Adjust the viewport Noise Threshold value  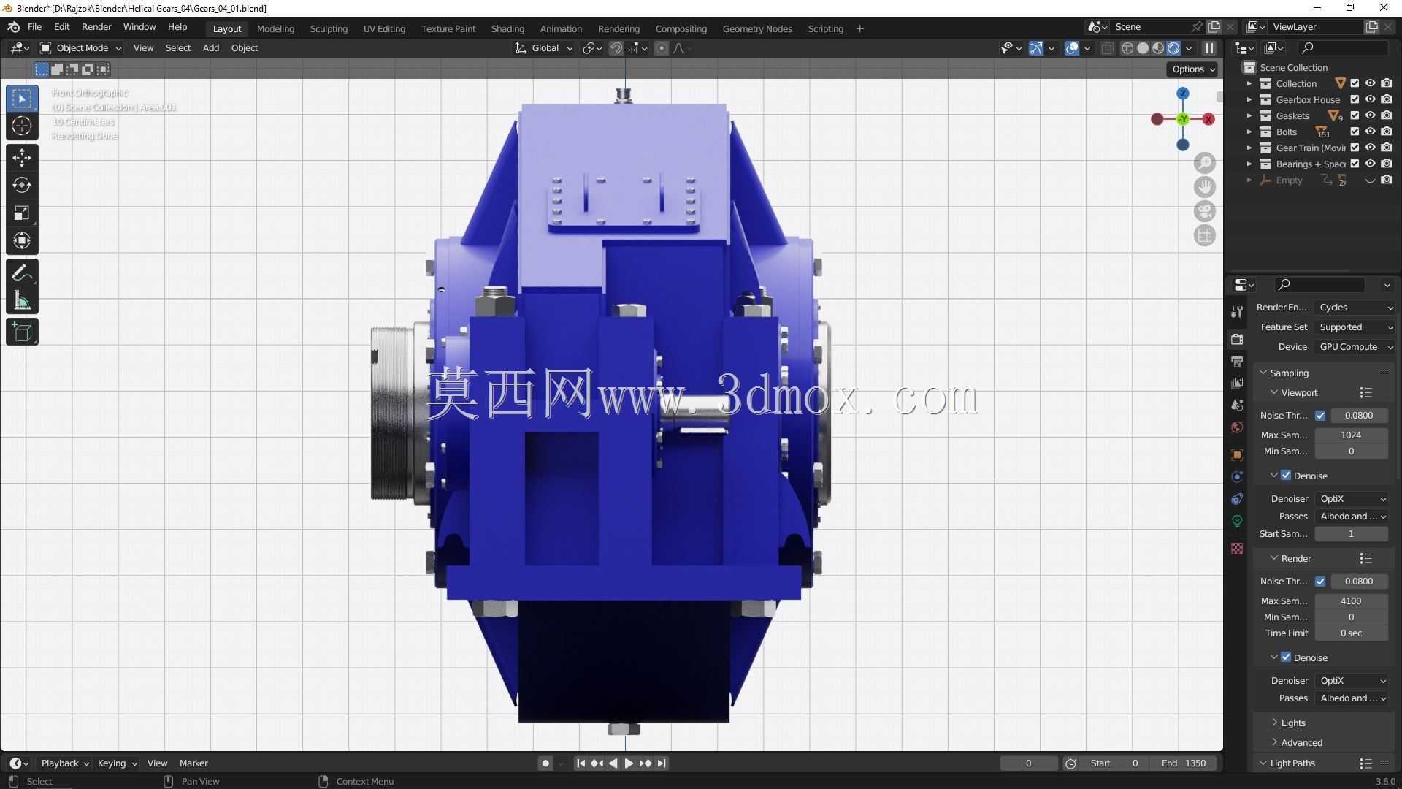coord(1358,415)
